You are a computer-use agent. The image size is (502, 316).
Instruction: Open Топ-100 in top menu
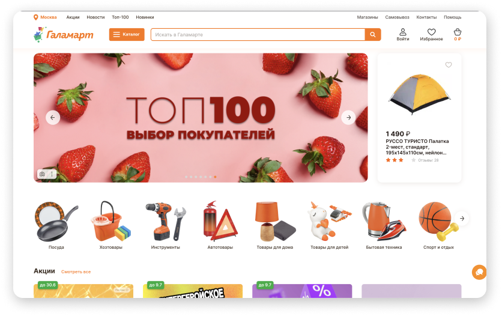[120, 17]
